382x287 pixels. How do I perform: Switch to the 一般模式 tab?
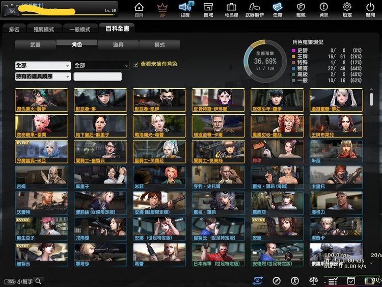[x=79, y=29]
